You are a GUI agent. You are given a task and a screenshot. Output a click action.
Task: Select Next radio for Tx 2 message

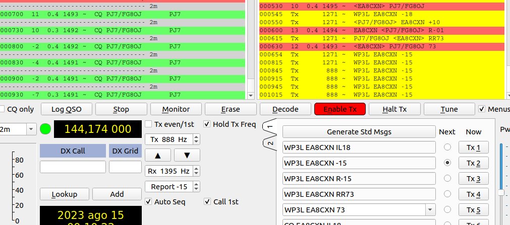pyautogui.click(x=447, y=163)
